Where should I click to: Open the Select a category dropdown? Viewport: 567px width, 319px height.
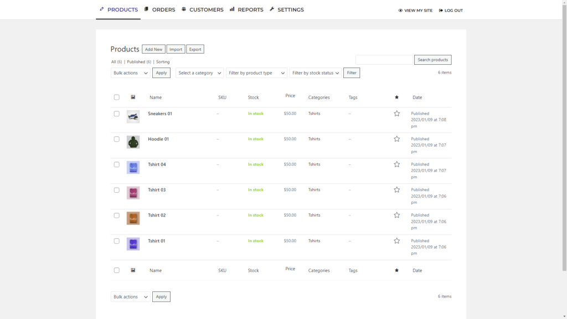tap(199, 73)
